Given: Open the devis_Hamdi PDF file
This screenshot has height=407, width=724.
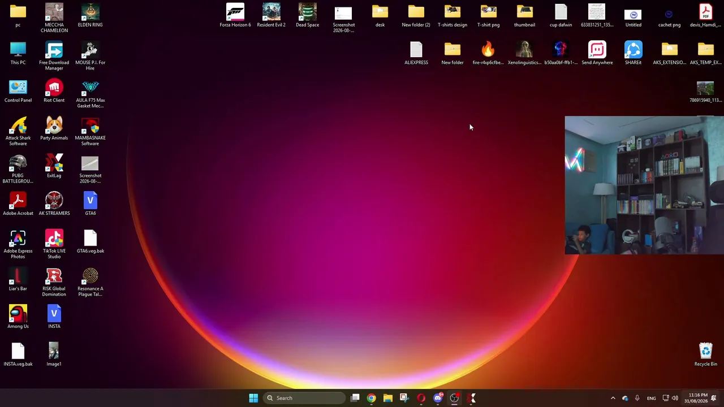Looking at the screenshot, I should pos(705,16).
